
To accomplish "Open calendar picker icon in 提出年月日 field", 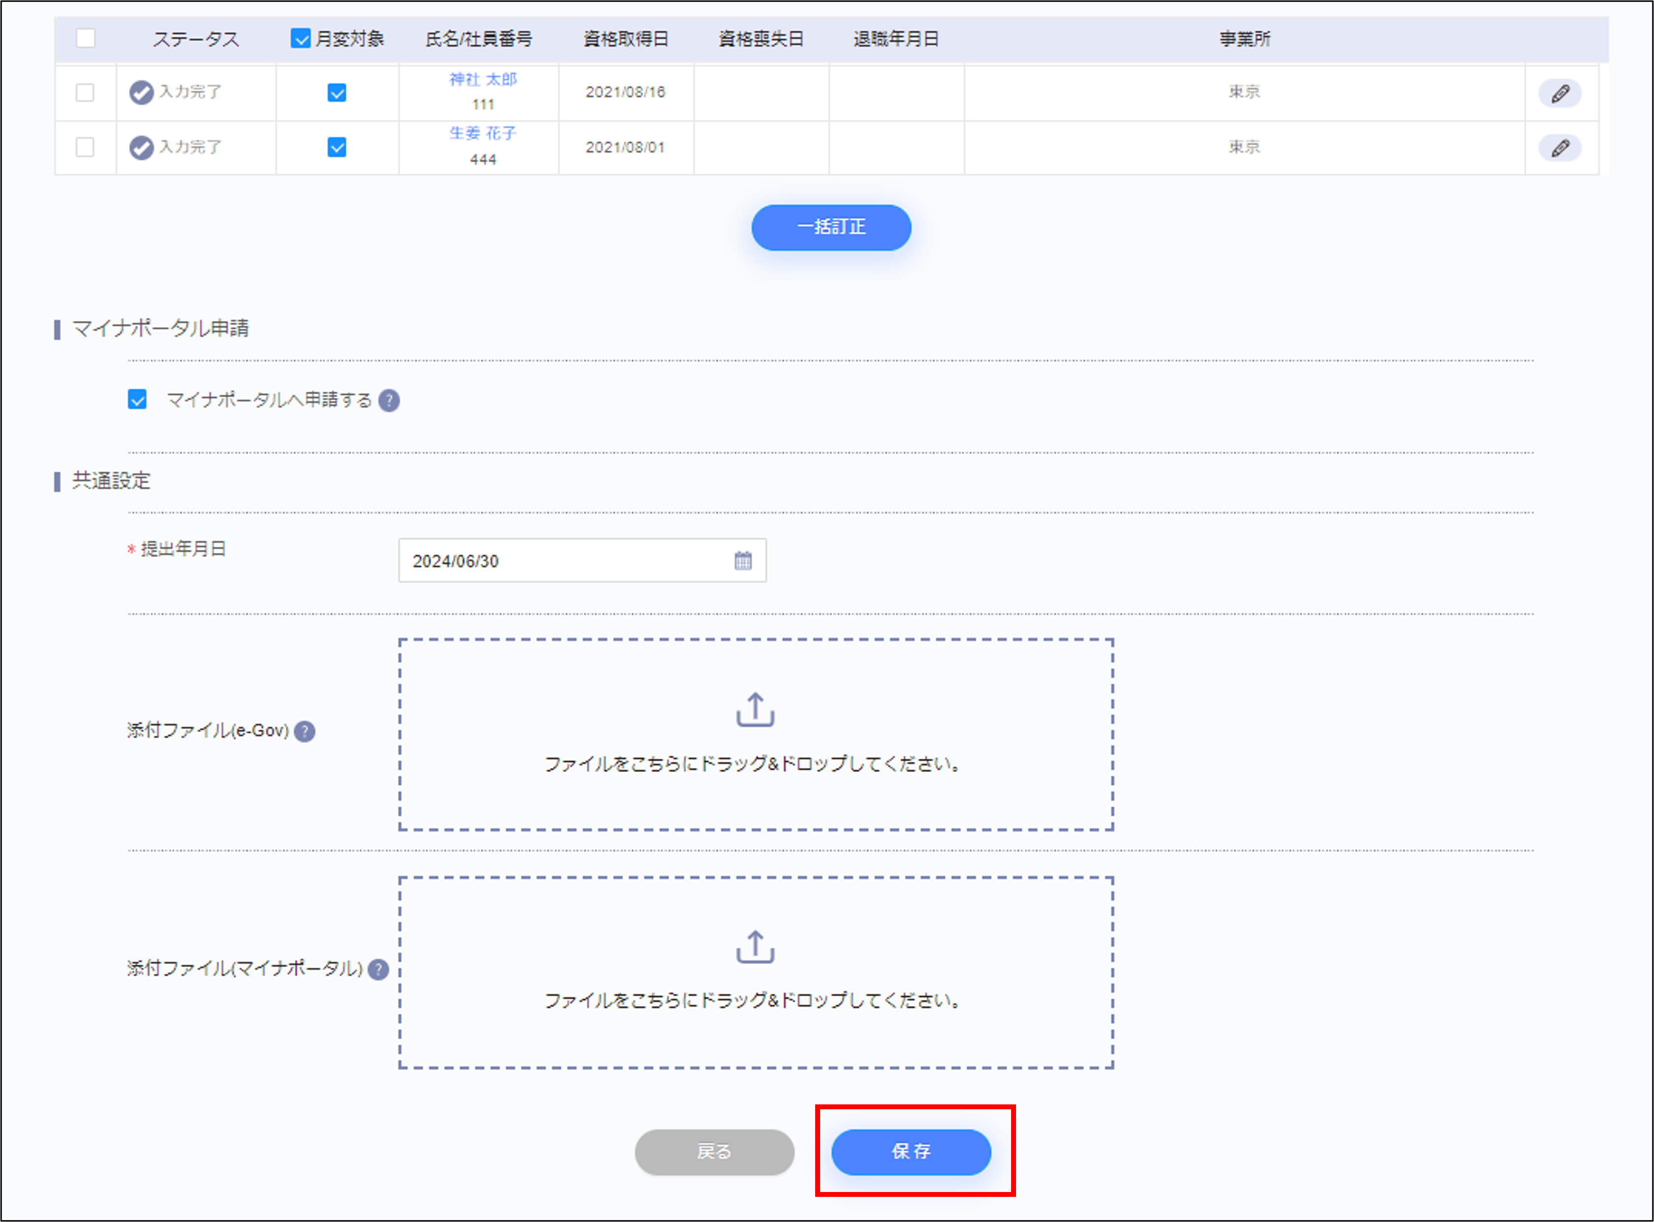I will pyautogui.click(x=743, y=561).
